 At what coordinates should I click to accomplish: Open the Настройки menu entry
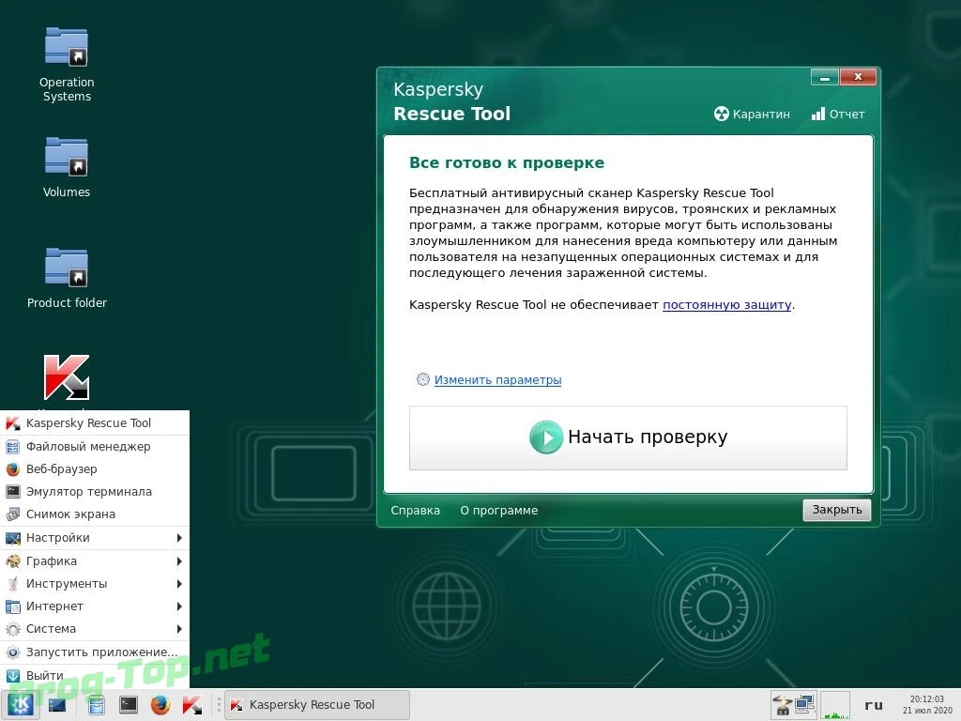click(95, 538)
